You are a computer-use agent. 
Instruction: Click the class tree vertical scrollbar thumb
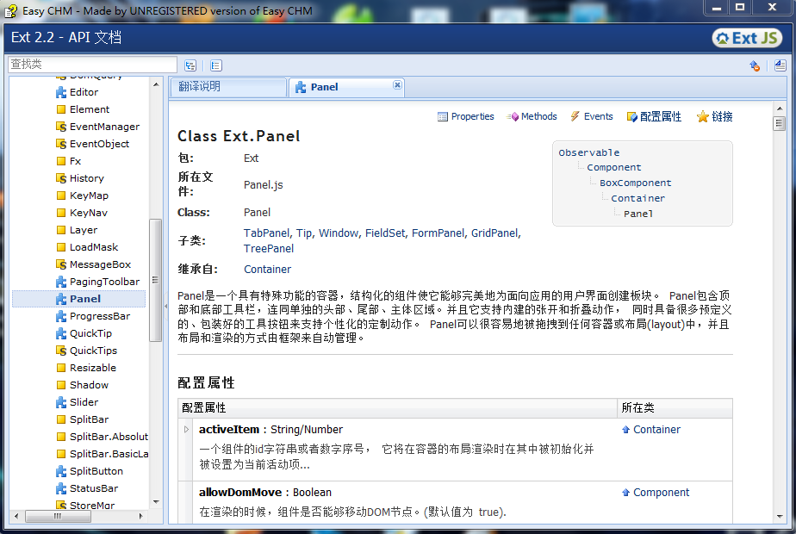155,280
